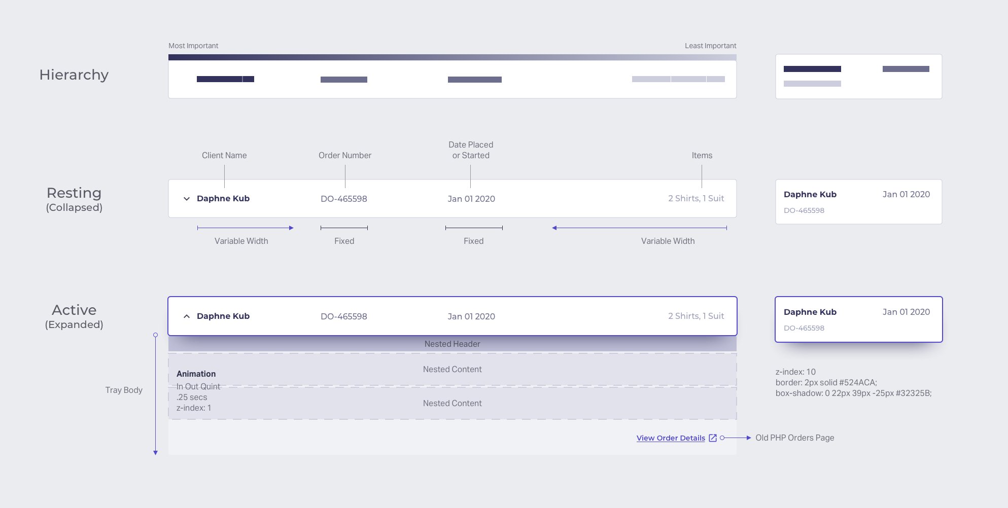Click DO-465598 in resting compact card
The width and height of the screenshot is (1008, 508).
coord(804,210)
